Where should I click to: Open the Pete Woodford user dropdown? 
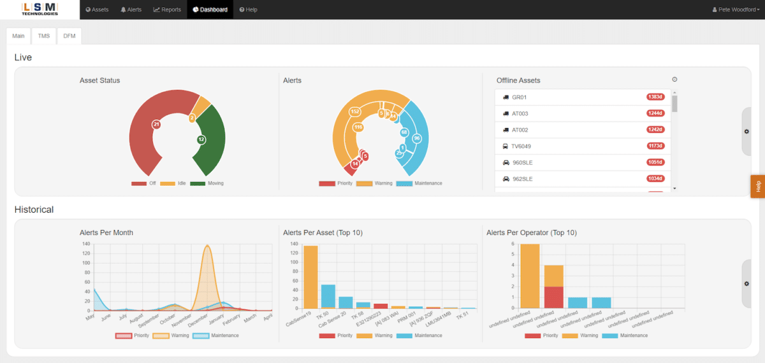(x=735, y=10)
